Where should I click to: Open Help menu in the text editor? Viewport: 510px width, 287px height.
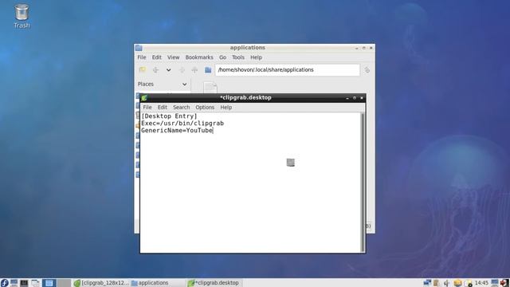pos(226,108)
